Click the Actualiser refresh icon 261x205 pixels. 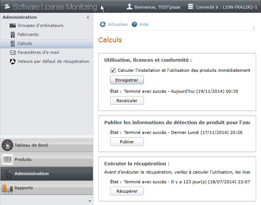103,24
